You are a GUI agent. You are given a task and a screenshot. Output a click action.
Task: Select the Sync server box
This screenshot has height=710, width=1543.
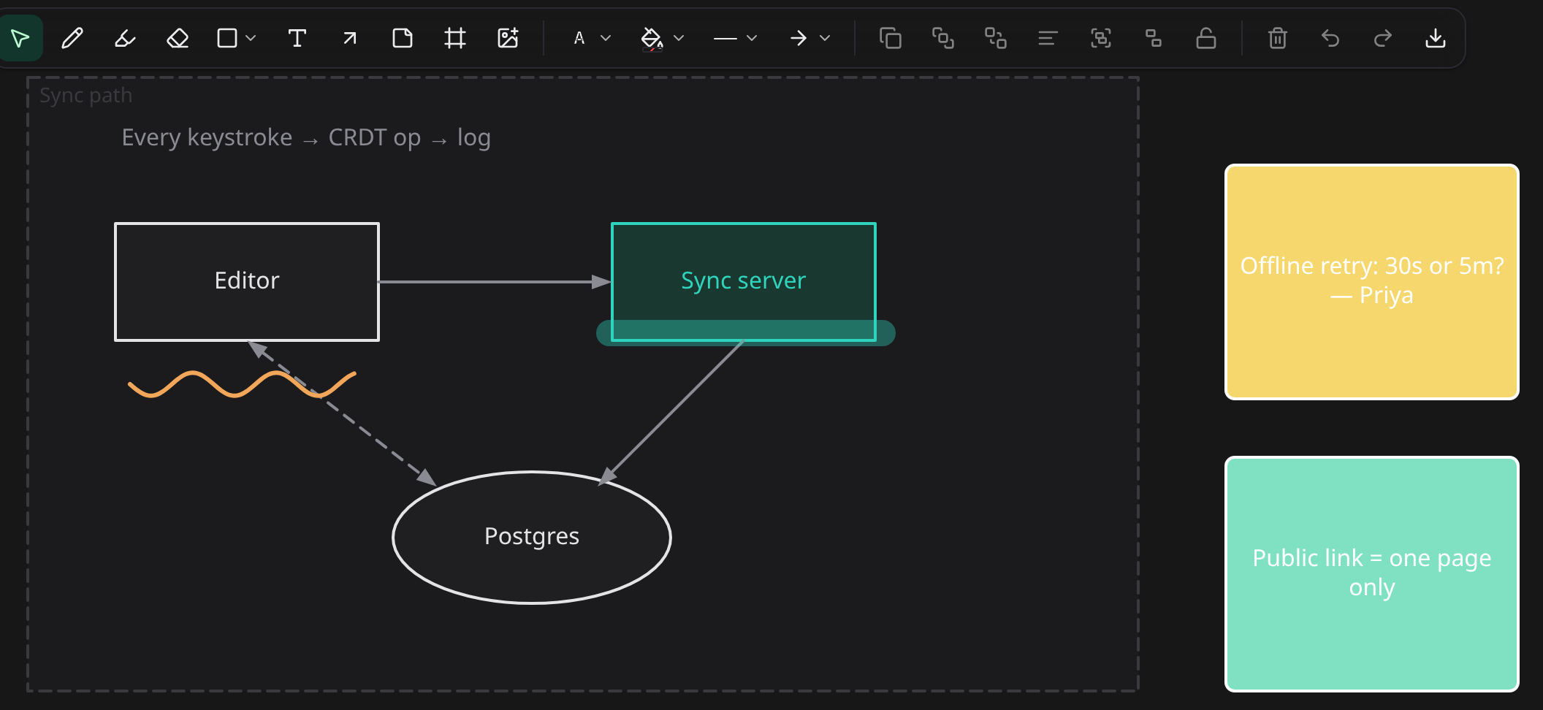(x=744, y=280)
